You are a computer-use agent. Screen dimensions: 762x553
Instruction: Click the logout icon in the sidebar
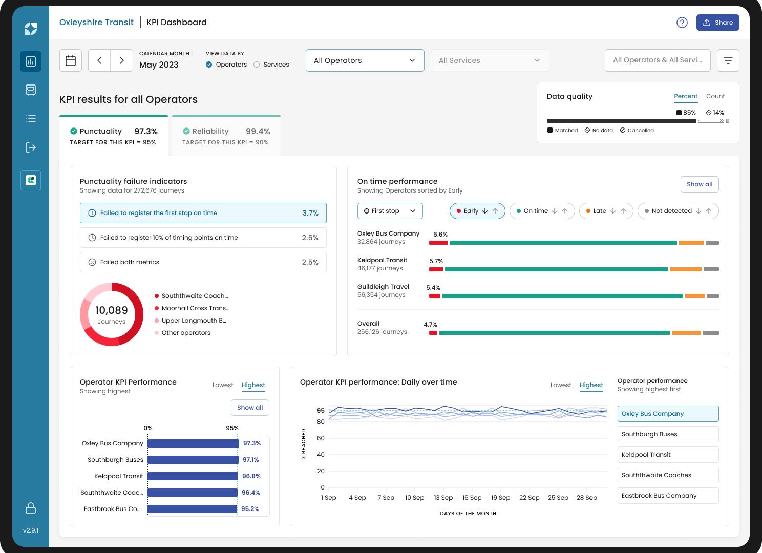pyautogui.click(x=31, y=147)
